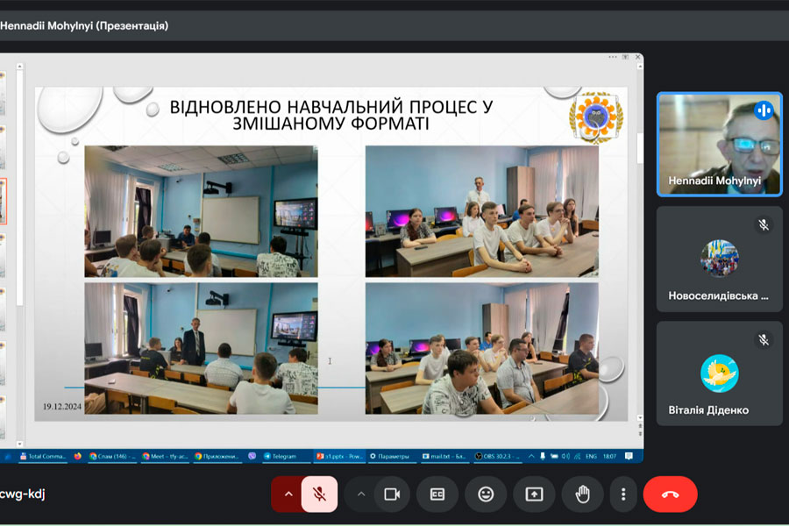Open Firefox in shared taskbar
Viewport: 789px width, 526px height.
point(77,456)
